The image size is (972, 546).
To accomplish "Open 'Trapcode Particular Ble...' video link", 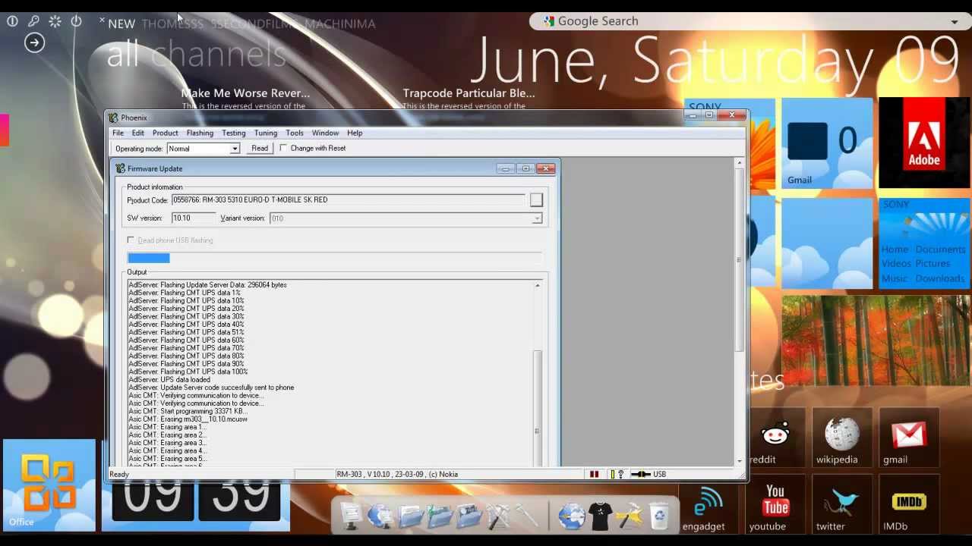I will coord(469,93).
